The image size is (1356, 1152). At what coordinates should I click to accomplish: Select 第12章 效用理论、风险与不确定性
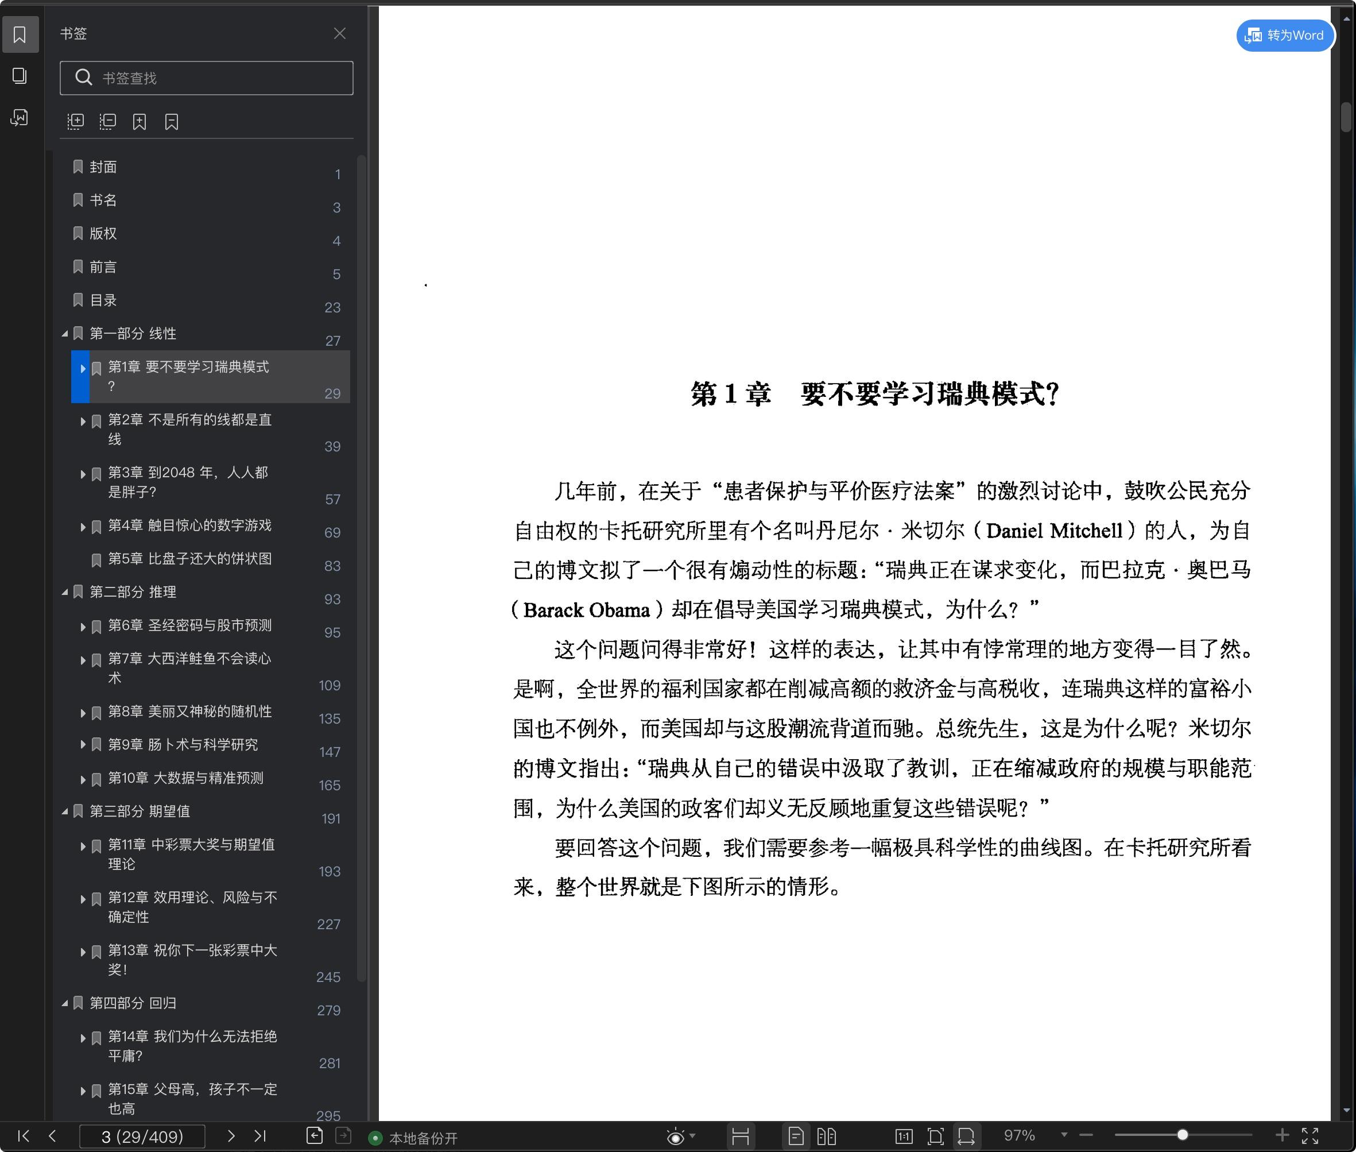[x=192, y=907]
